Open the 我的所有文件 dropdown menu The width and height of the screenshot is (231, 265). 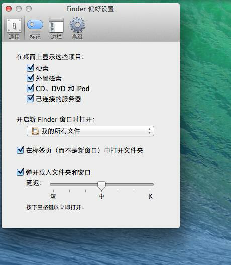click(90, 131)
